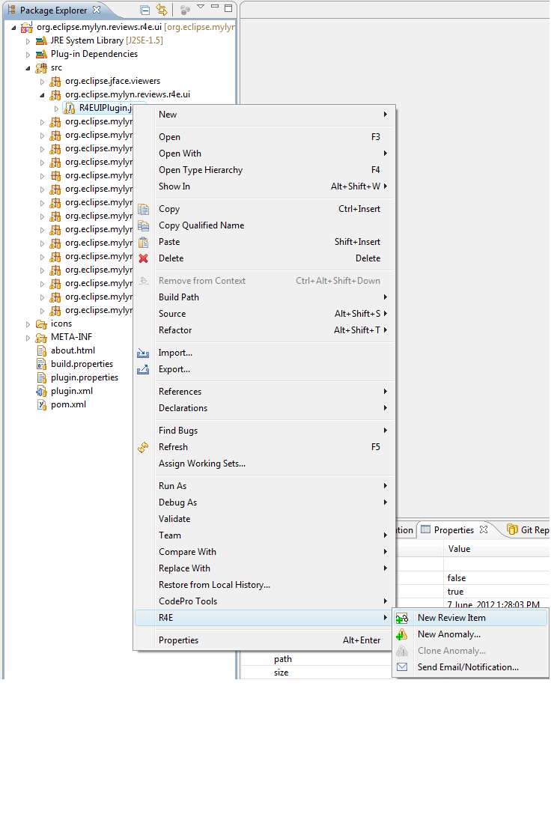This screenshot has width=551, height=835.
Task: Expand the JRE System Library node
Action: (x=28, y=41)
